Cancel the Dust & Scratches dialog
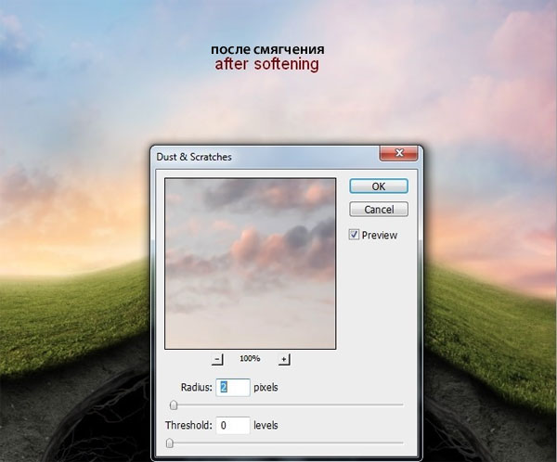 pos(379,210)
